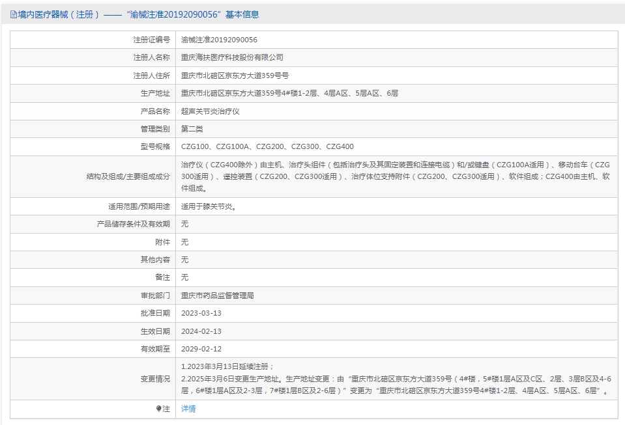Click the structure and composition description text
Screen dimensions: 625x425
395,176
